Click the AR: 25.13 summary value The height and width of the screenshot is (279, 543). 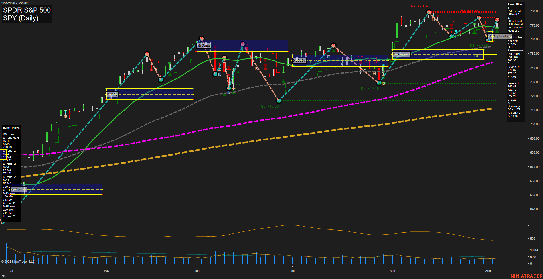[x=514, y=113]
